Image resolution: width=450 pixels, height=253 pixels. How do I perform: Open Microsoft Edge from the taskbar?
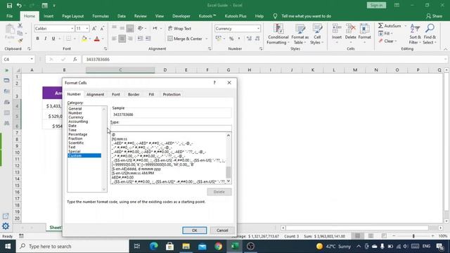coord(153,246)
